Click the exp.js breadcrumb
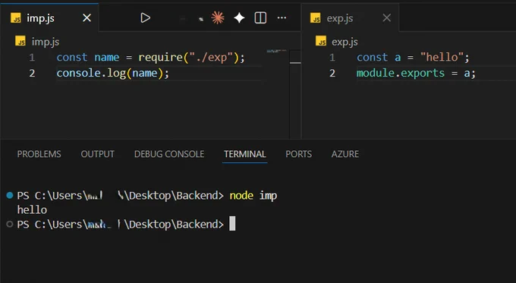This screenshot has height=283, width=516. (x=345, y=42)
